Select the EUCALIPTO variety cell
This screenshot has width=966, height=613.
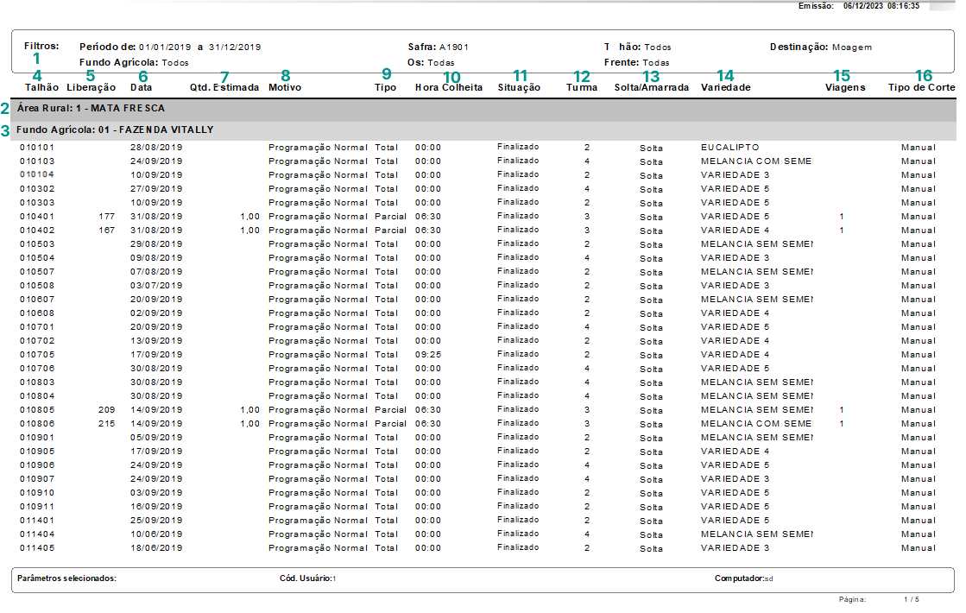click(x=730, y=148)
